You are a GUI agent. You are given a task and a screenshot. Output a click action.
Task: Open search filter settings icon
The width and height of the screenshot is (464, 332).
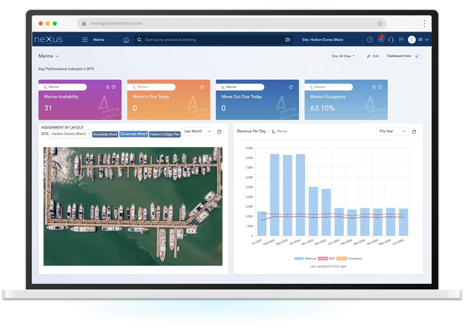[288, 40]
